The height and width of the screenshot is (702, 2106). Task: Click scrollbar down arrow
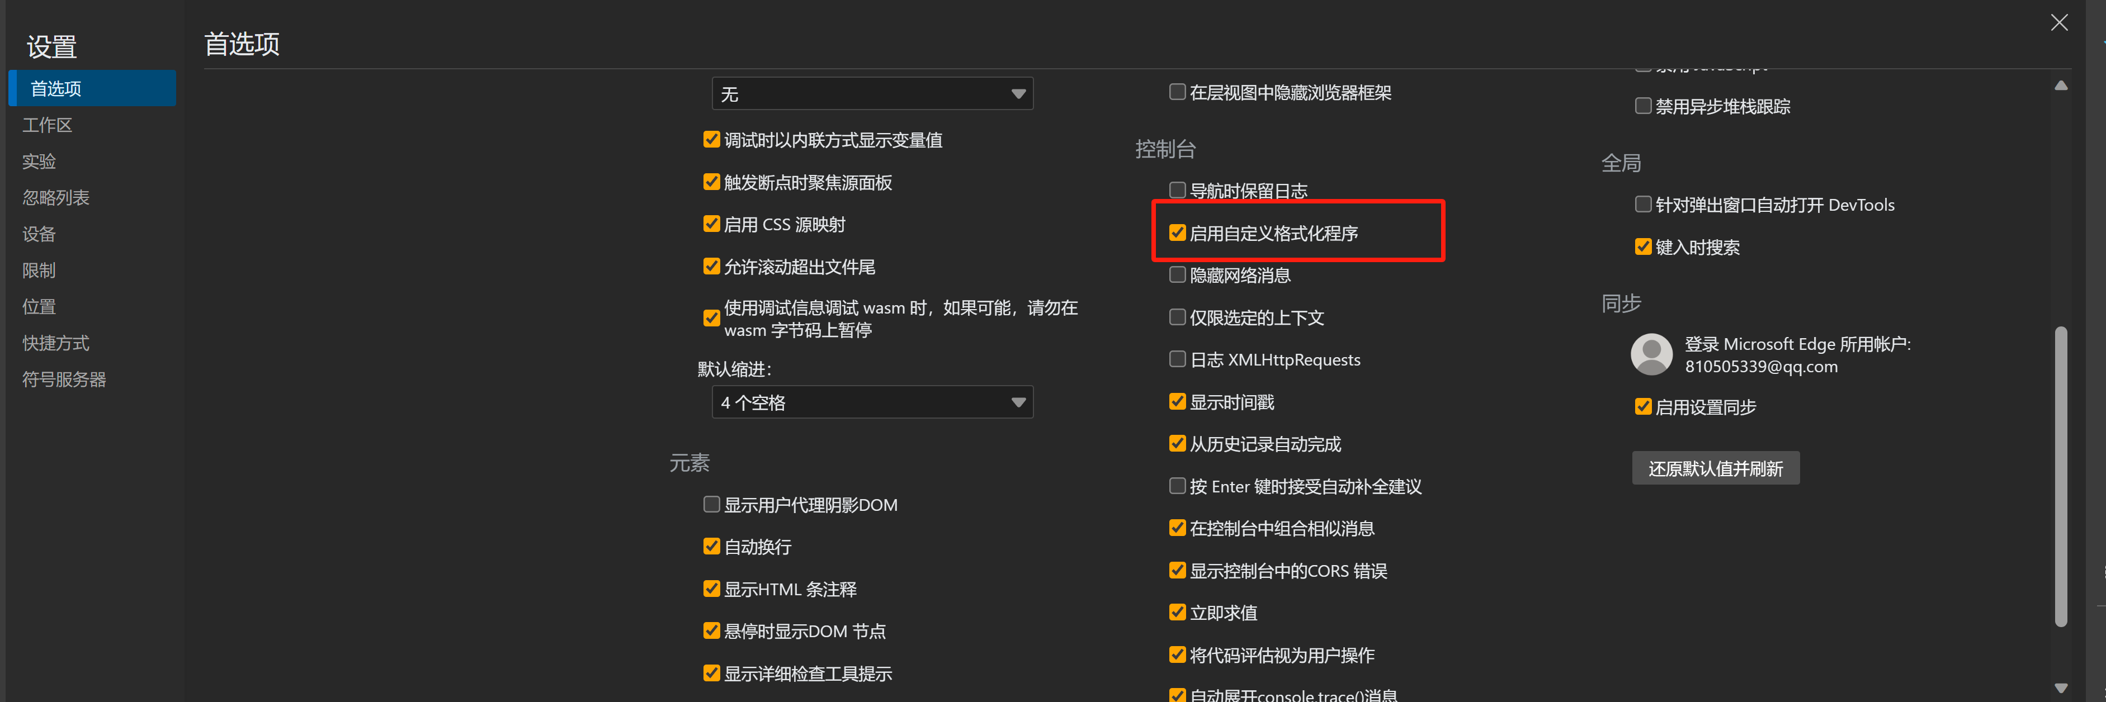tap(2060, 687)
